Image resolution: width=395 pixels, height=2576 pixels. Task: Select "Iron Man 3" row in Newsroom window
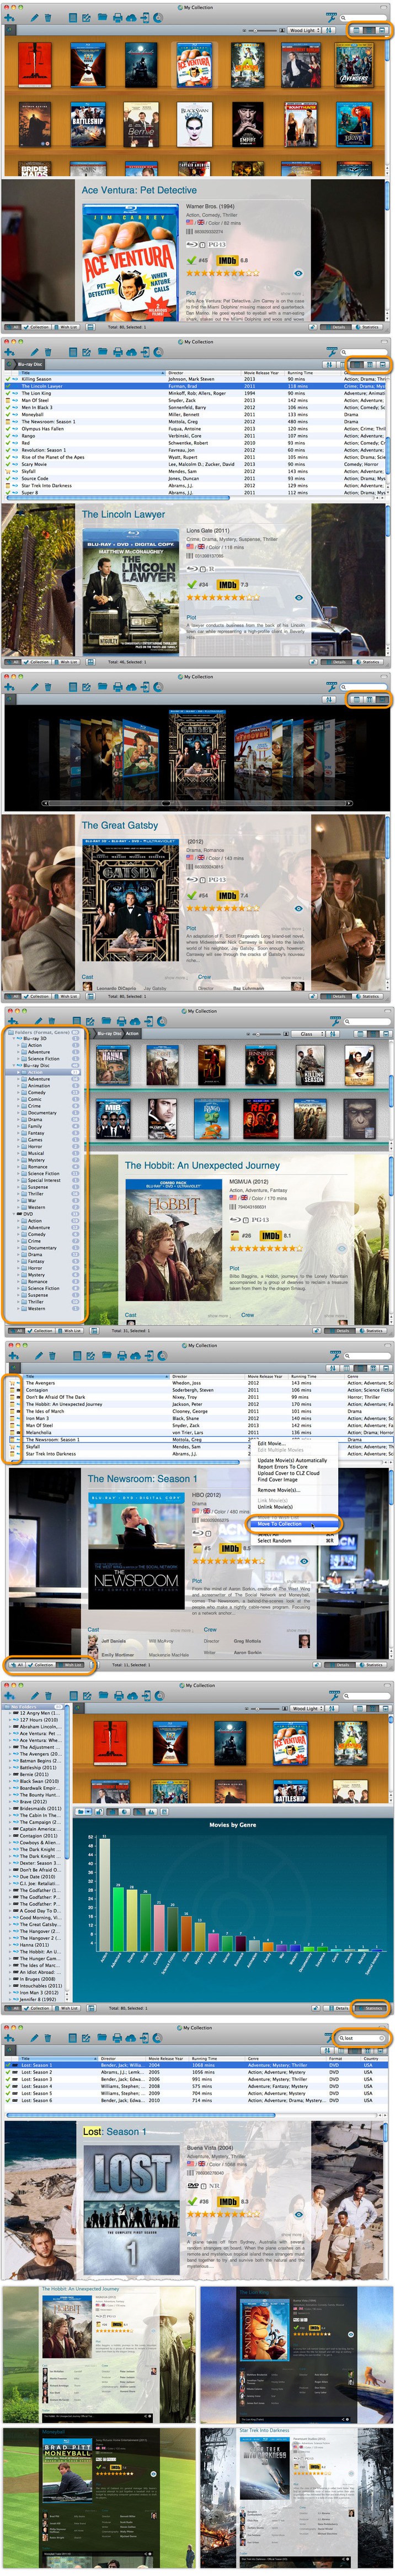click(x=200, y=1418)
